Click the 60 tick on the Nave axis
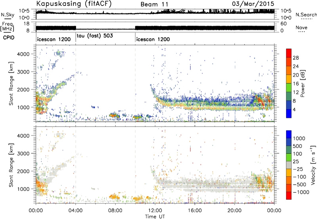Viewport: 317px width, 219px height. point(284,24)
